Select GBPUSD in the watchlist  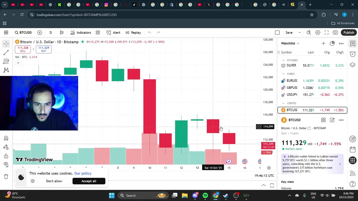312,88
